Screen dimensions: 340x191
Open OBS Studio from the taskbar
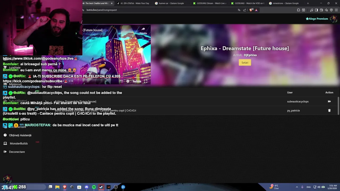coord(116,187)
